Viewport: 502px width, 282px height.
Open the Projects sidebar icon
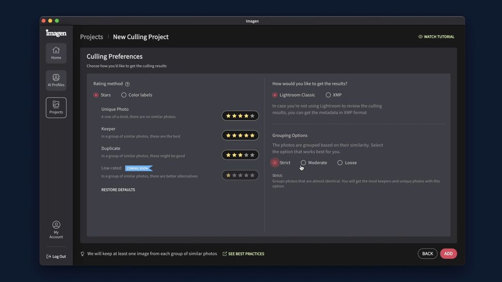56,105
